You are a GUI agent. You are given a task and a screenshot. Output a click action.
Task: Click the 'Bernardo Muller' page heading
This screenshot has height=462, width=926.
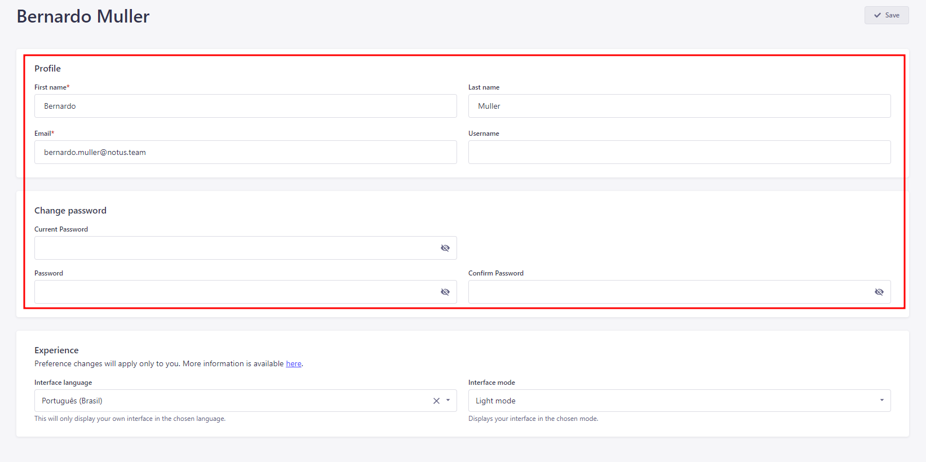(x=83, y=16)
